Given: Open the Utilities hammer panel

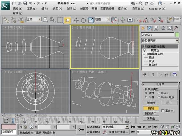Looking at the screenshot, I should coord(176,28).
